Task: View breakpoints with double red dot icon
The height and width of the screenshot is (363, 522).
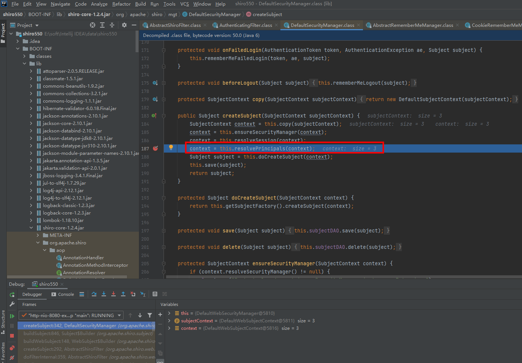Action: pyautogui.click(x=12, y=348)
